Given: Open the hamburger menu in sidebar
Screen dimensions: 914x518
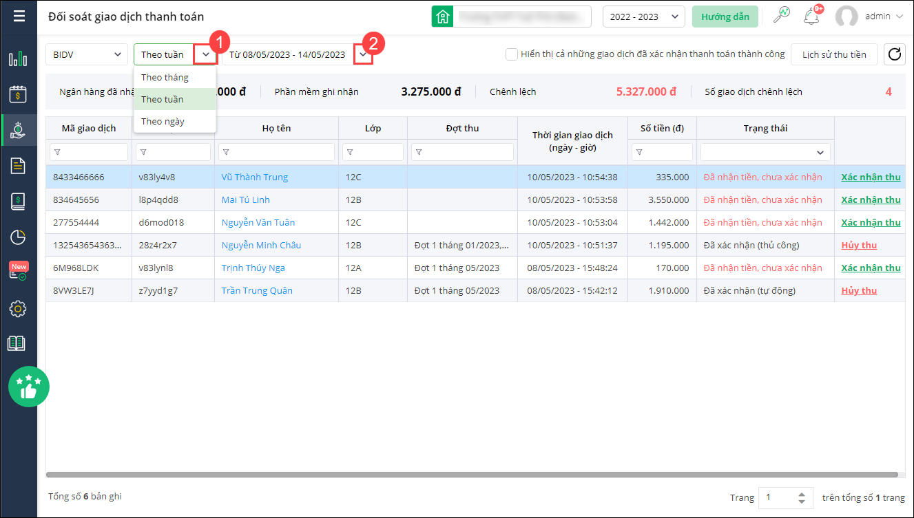Looking at the screenshot, I should click(x=19, y=17).
